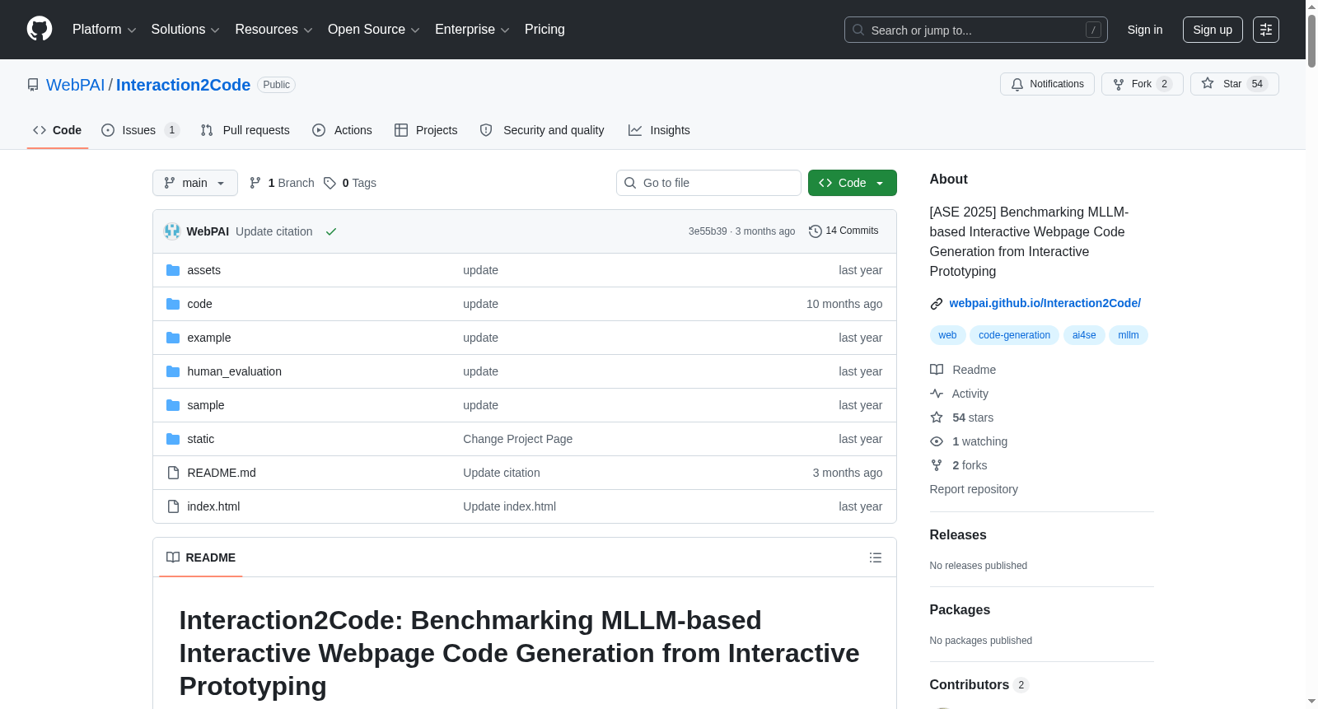Click the Pricing link

544,30
